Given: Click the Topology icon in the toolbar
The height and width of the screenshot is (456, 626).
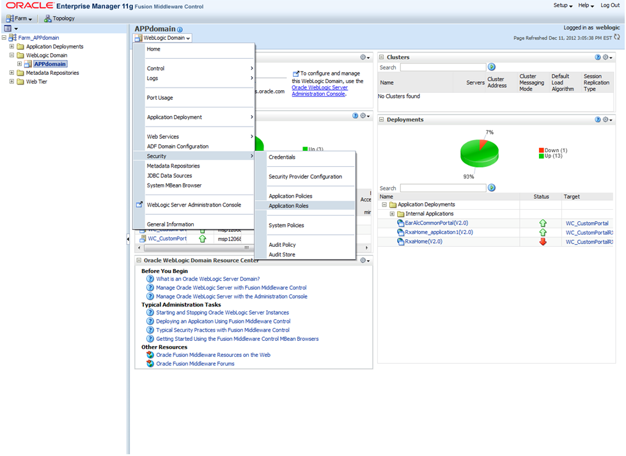Looking at the screenshot, I should tap(46, 18).
